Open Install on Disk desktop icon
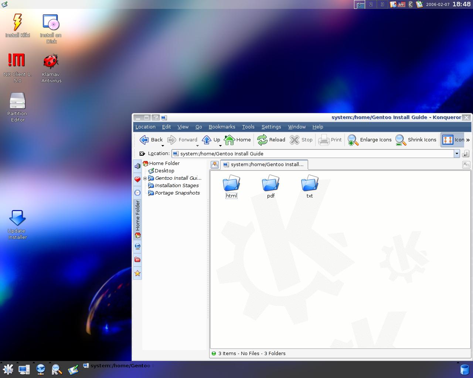Screen dimensions: 473x378 point(51,29)
